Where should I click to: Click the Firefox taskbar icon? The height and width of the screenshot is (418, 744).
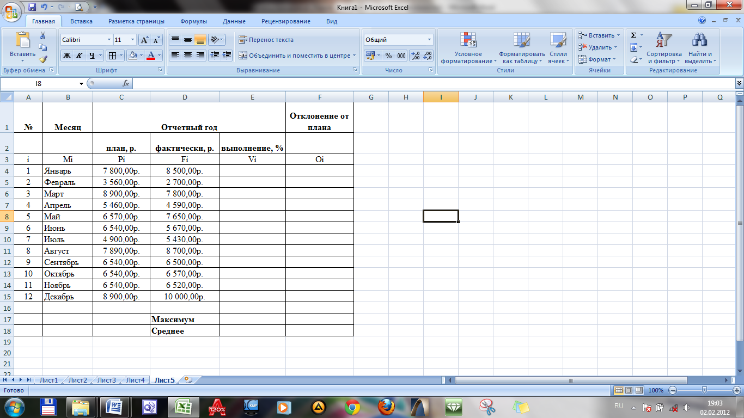tap(387, 407)
